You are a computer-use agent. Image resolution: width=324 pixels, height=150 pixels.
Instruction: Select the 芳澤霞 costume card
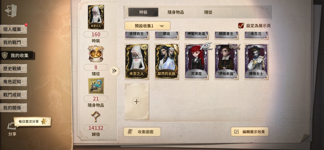pos(196,62)
